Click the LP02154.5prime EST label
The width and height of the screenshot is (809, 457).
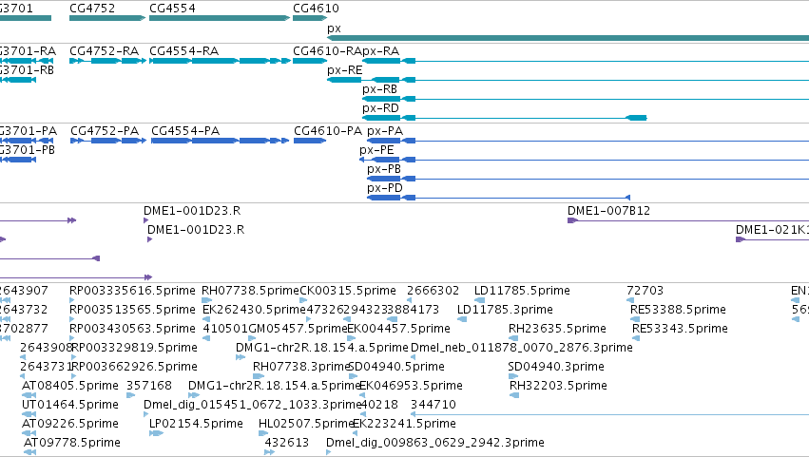(x=196, y=424)
